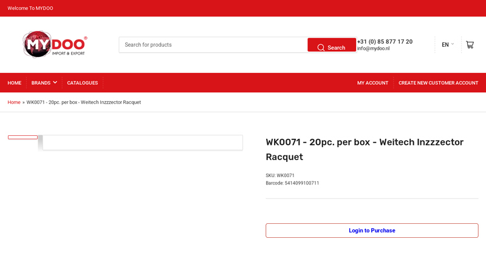The width and height of the screenshot is (486, 273).
Task: Open My Account in navigation bar
Action: (x=372, y=83)
